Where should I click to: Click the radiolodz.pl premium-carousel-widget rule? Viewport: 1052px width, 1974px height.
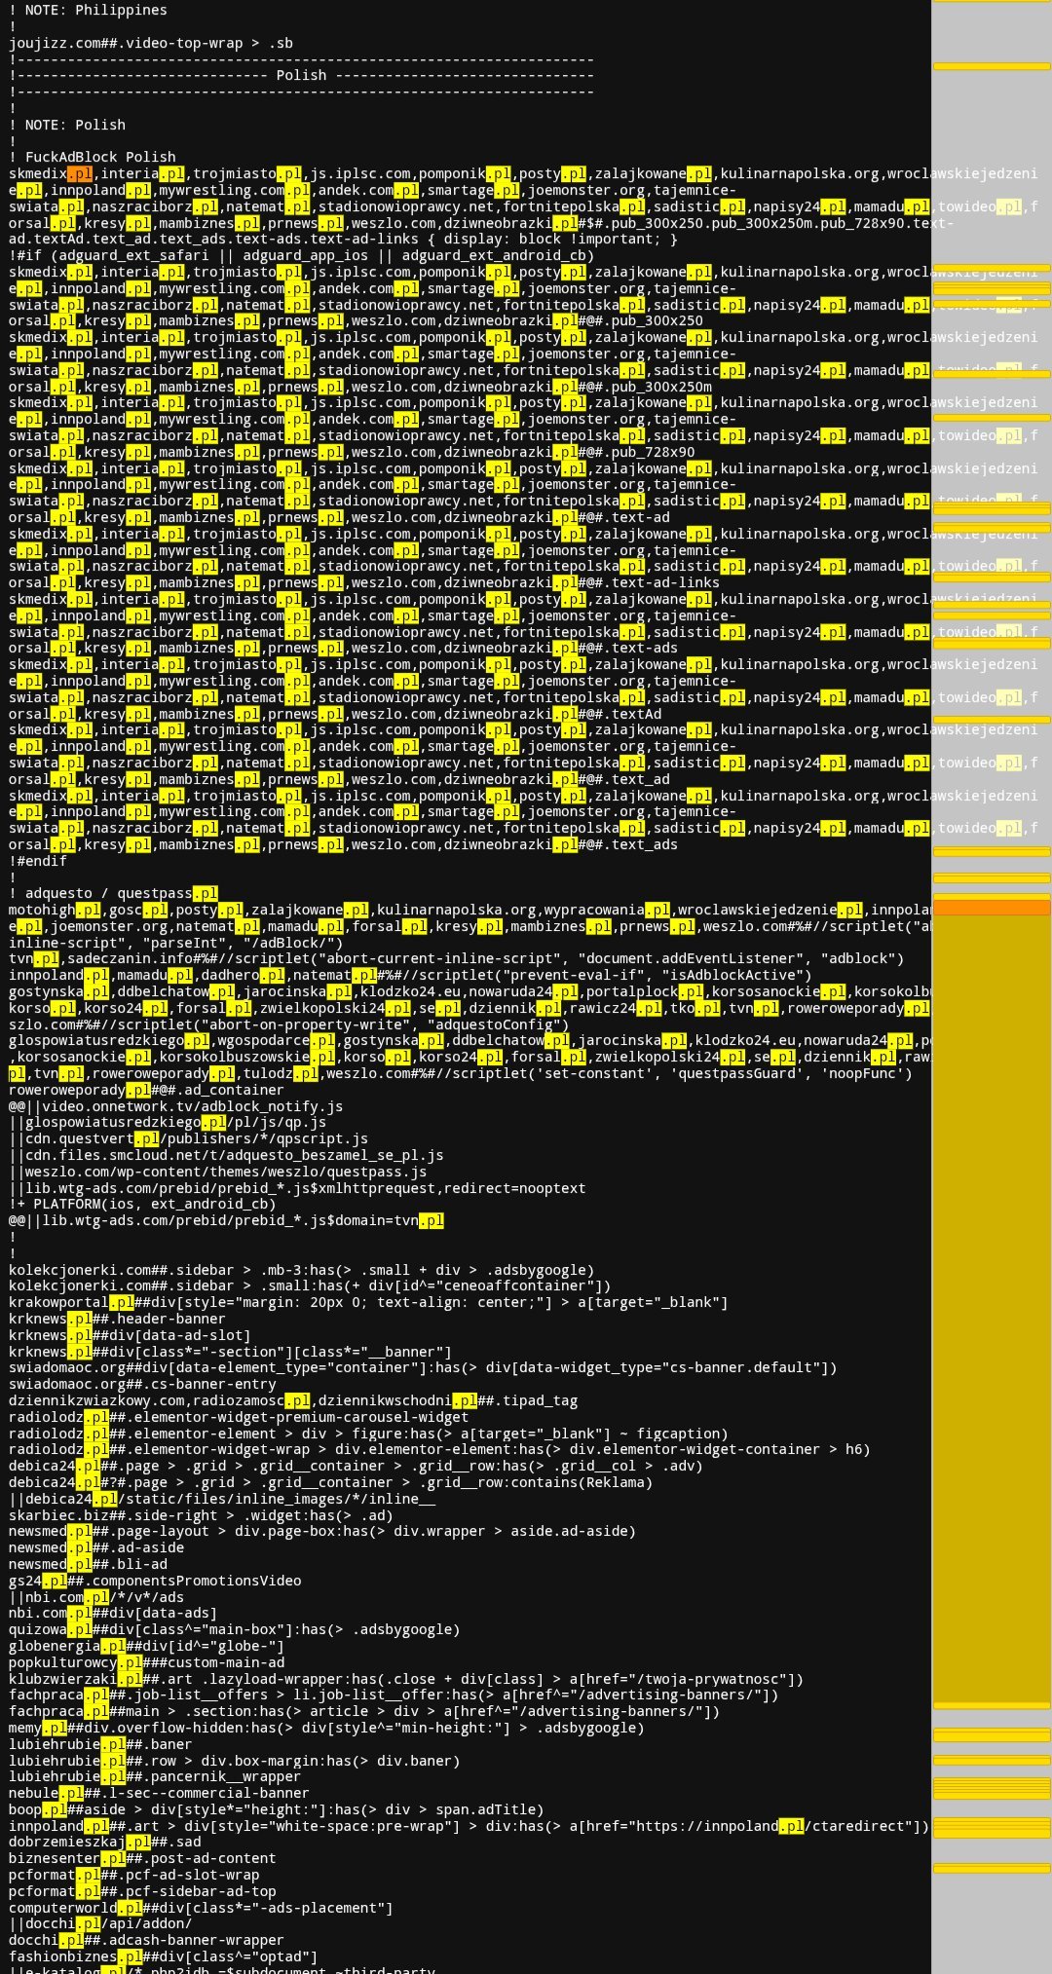coord(239,1417)
